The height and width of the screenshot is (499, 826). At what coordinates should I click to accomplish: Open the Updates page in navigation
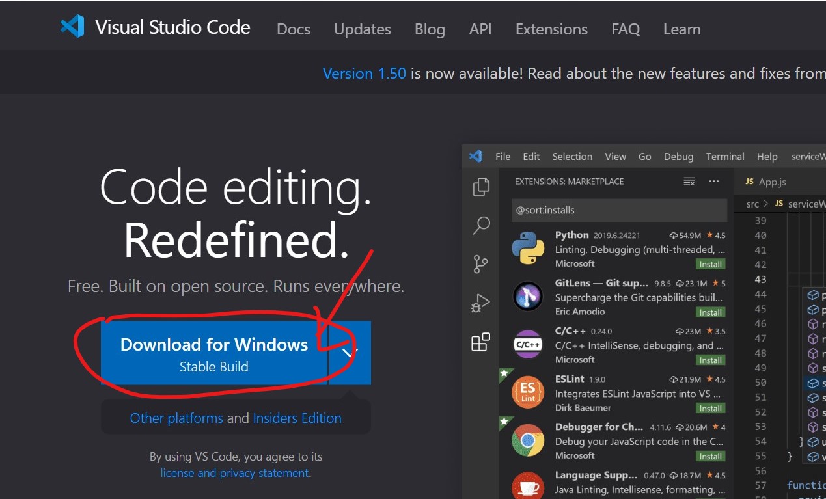[x=363, y=29]
